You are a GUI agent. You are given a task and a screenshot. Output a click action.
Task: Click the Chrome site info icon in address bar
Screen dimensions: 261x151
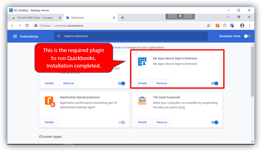[x=36, y=26]
